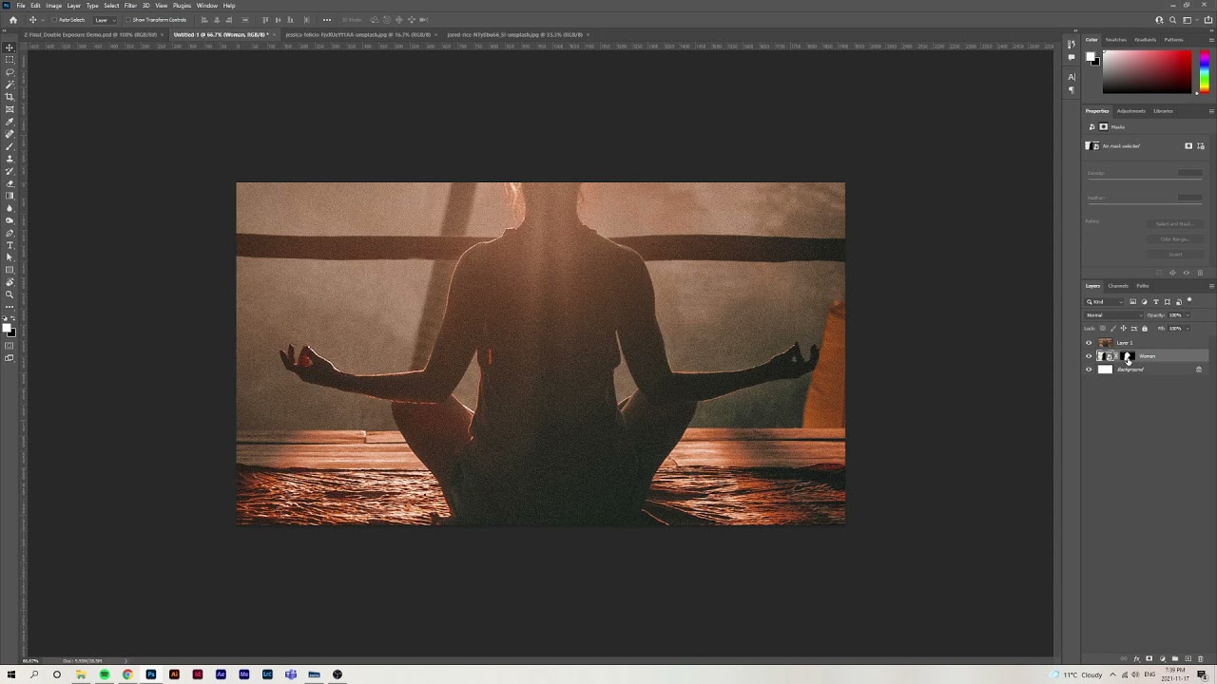Image resolution: width=1217 pixels, height=684 pixels.
Task: Select the Horizontal Type tool
Action: pyautogui.click(x=10, y=245)
